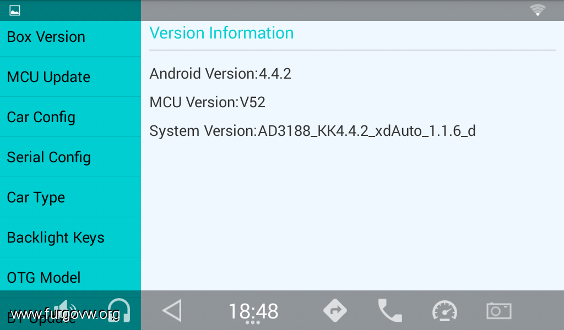This screenshot has height=330, width=564.
Task: Choose Car Type menu entry
Action: [70, 197]
